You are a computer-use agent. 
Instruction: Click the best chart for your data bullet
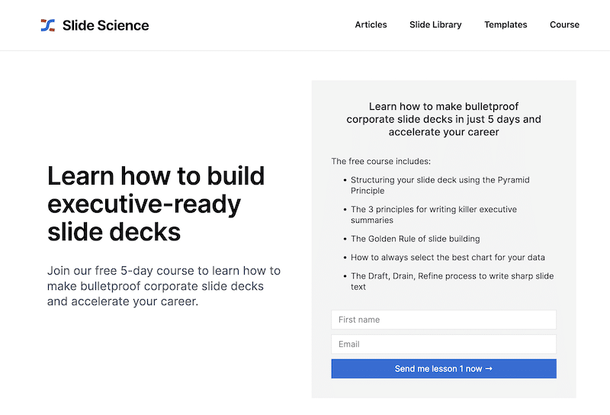pos(448,257)
